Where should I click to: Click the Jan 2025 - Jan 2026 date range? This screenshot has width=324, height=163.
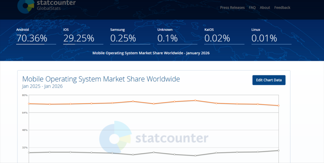coord(42,86)
